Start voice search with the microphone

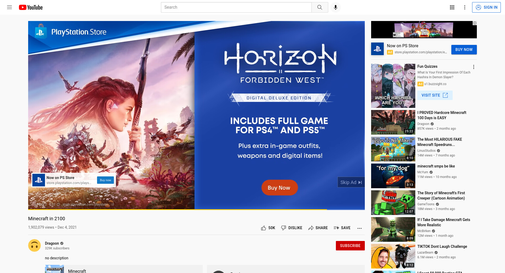click(335, 7)
